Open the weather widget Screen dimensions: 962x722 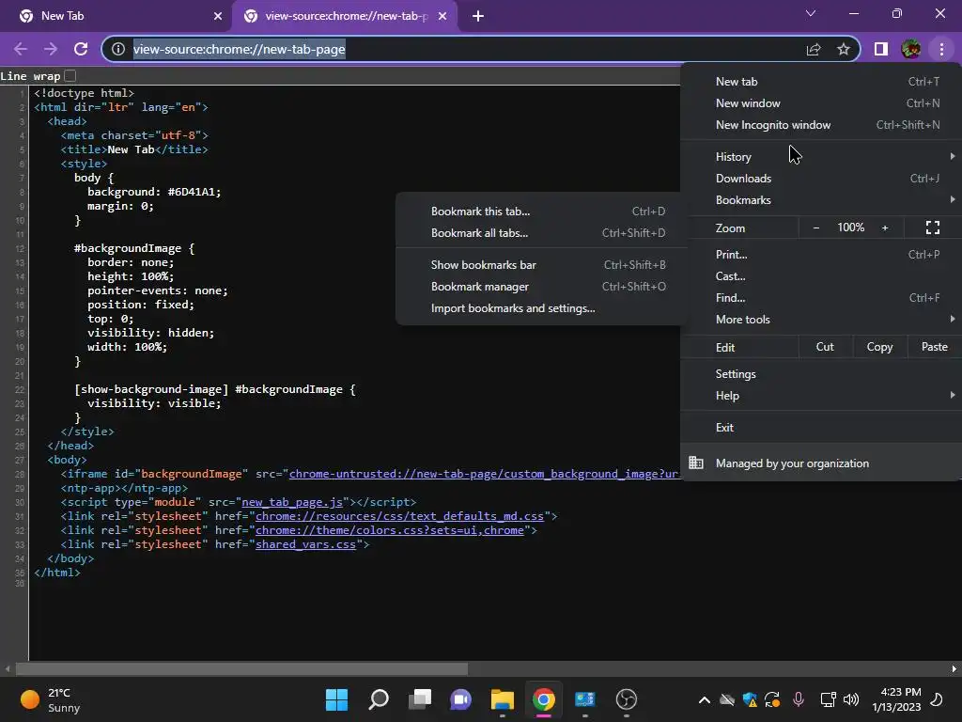coord(51,699)
